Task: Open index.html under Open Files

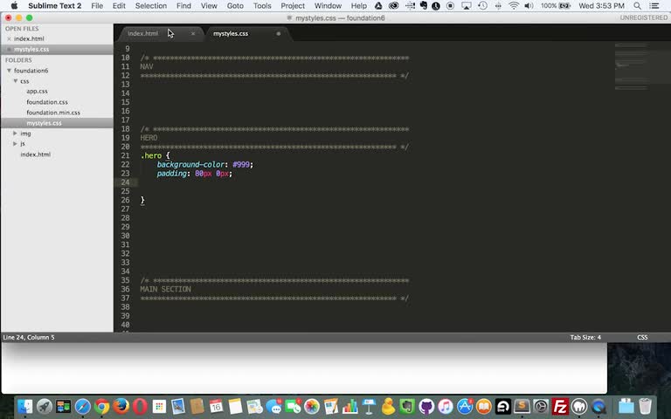Action: coord(29,39)
